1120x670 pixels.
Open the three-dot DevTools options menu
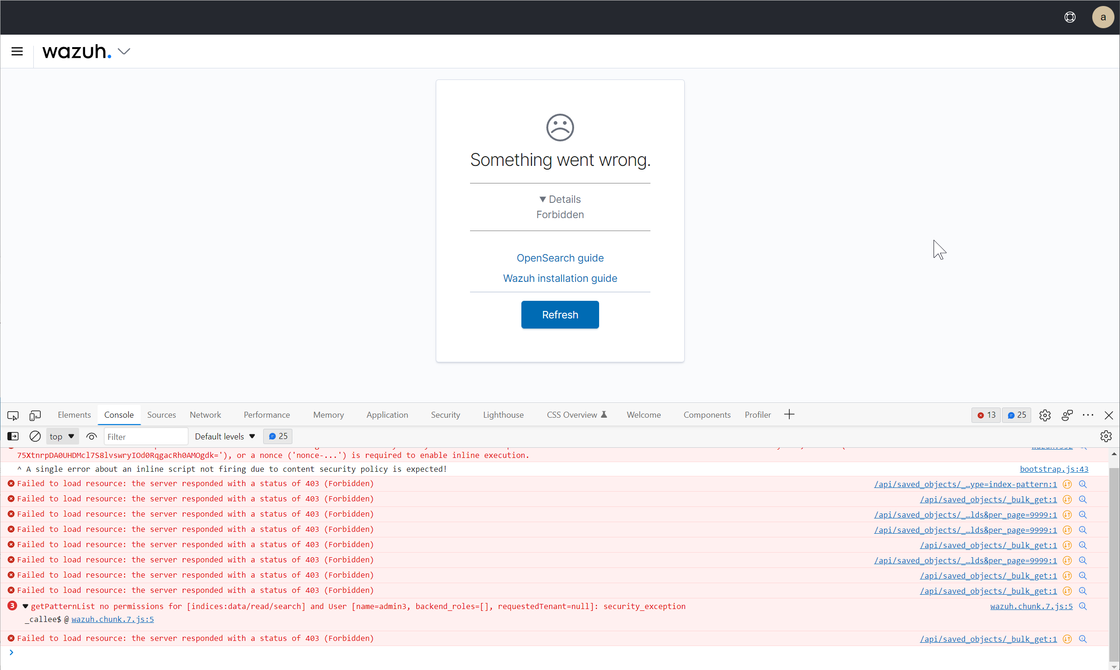(x=1089, y=415)
